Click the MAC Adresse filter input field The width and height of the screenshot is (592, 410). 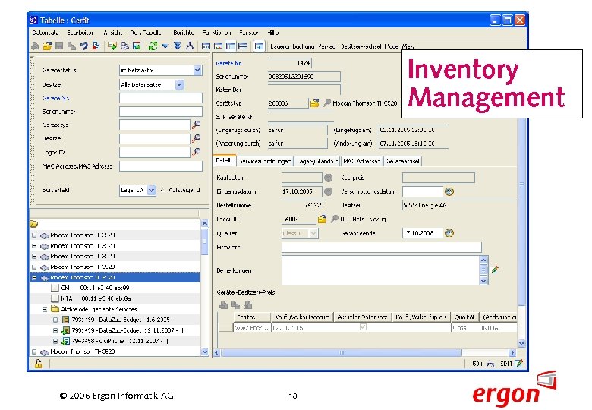tap(160, 166)
